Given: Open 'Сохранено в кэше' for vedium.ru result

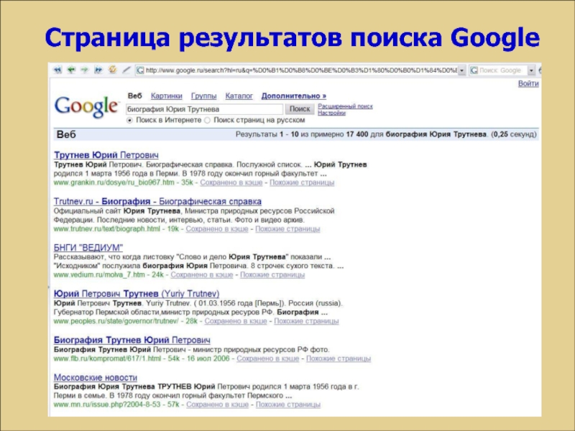Looking at the screenshot, I should 202,275.
